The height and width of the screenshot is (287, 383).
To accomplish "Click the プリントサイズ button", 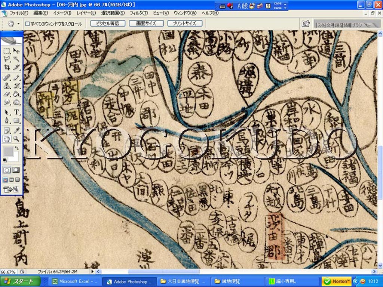I will pos(185,24).
